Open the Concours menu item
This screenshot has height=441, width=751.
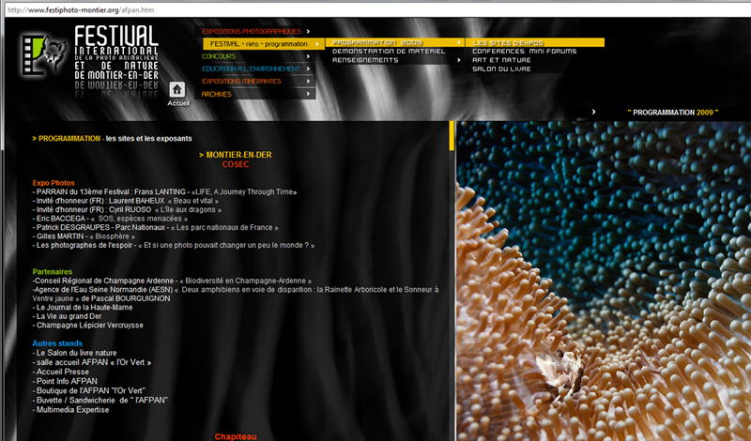[x=219, y=56]
